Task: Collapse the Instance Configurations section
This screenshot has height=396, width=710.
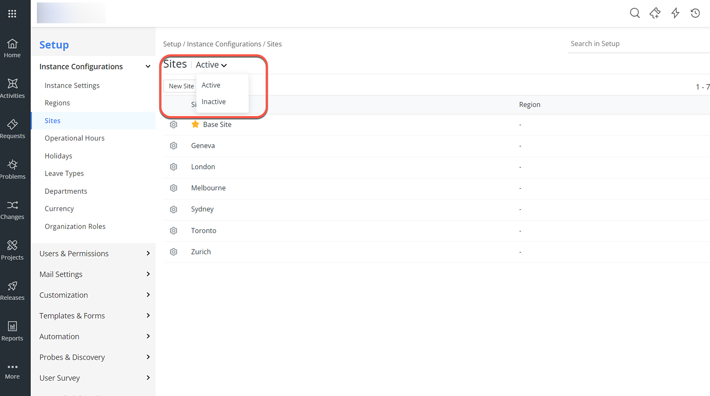Action: tap(148, 66)
